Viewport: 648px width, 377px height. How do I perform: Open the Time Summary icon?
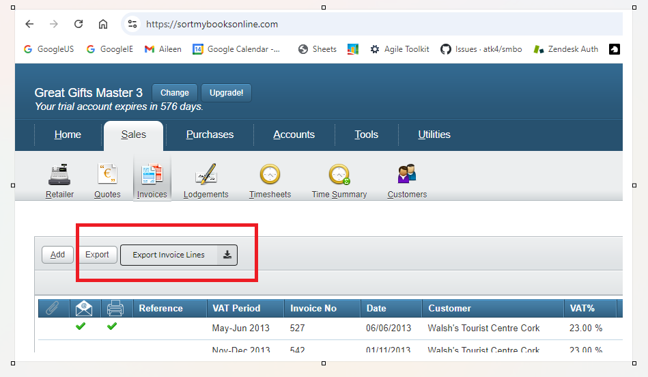(x=339, y=176)
